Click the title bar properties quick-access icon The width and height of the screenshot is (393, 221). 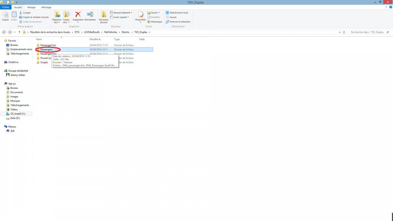8,2
